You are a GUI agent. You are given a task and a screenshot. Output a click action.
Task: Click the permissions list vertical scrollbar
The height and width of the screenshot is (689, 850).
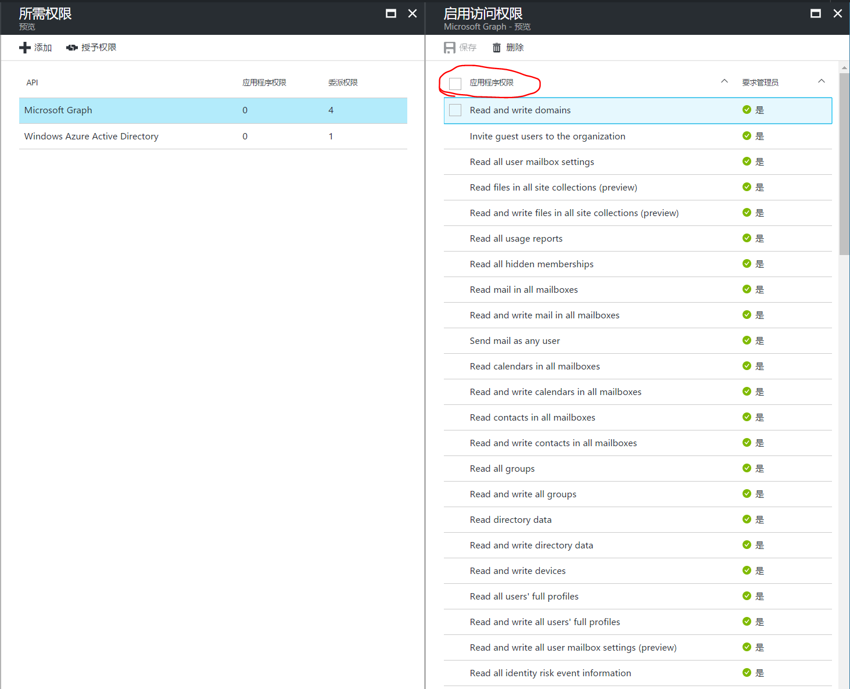coord(844,164)
